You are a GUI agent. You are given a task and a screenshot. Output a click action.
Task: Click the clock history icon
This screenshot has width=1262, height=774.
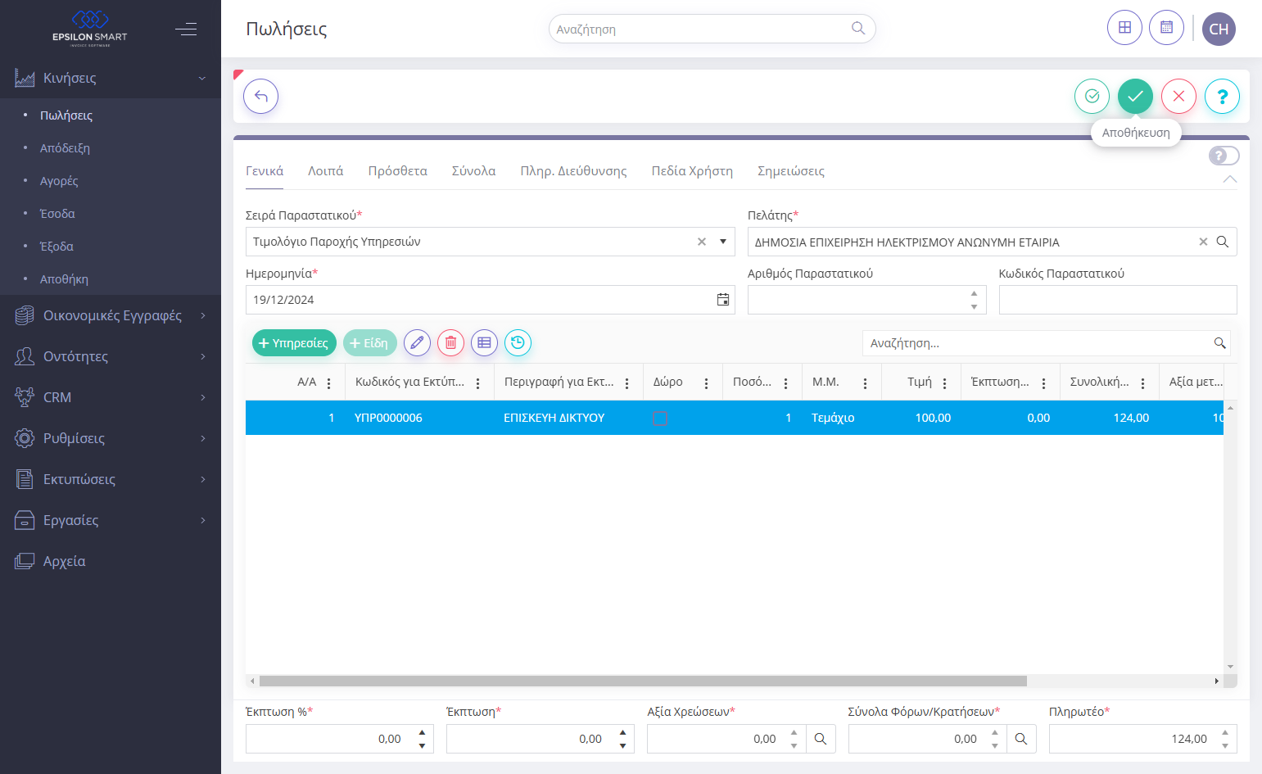518,342
